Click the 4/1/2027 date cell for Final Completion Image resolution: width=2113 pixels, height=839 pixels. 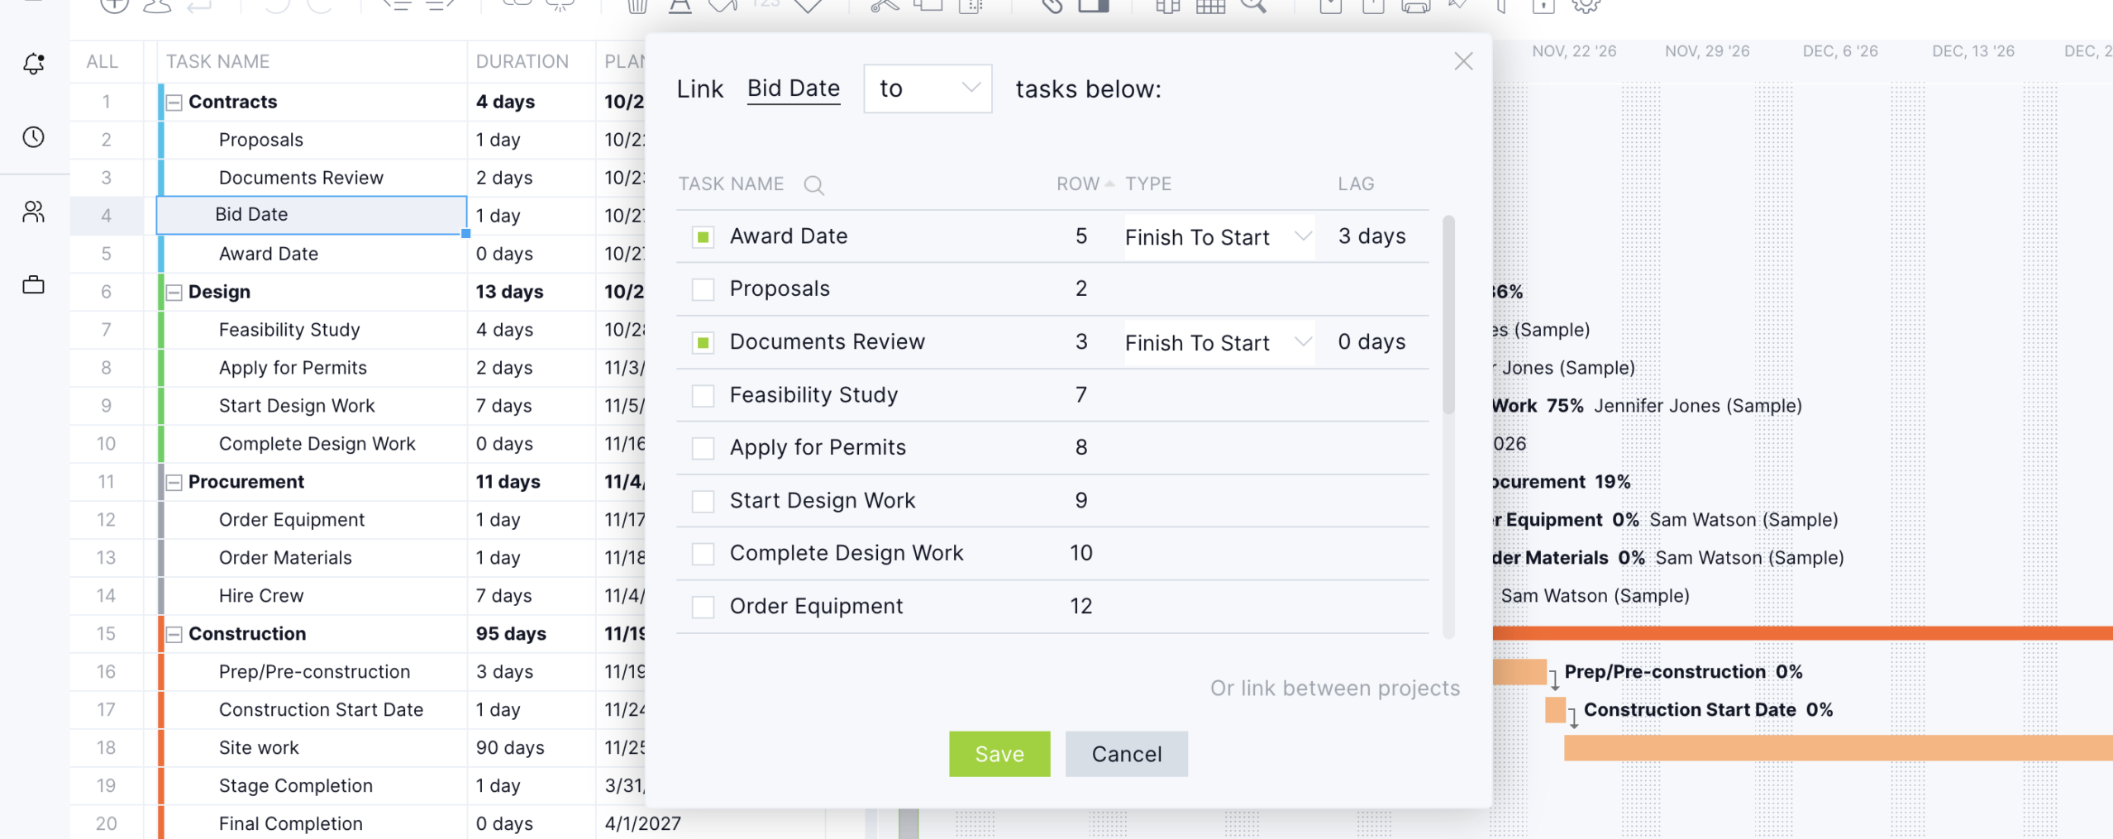coord(642,824)
